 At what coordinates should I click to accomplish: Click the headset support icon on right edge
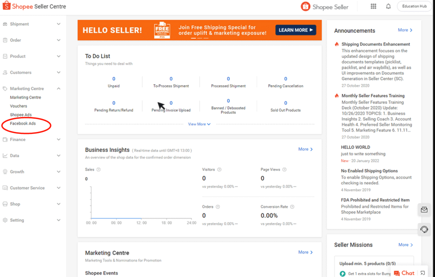(x=424, y=229)
